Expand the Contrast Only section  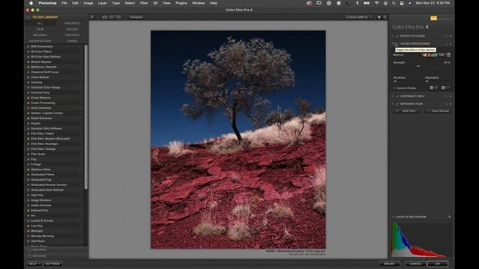(393, 96)
